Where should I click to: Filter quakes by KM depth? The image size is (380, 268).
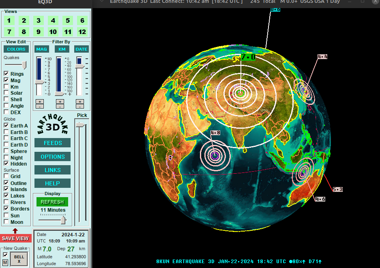[62, 49]
